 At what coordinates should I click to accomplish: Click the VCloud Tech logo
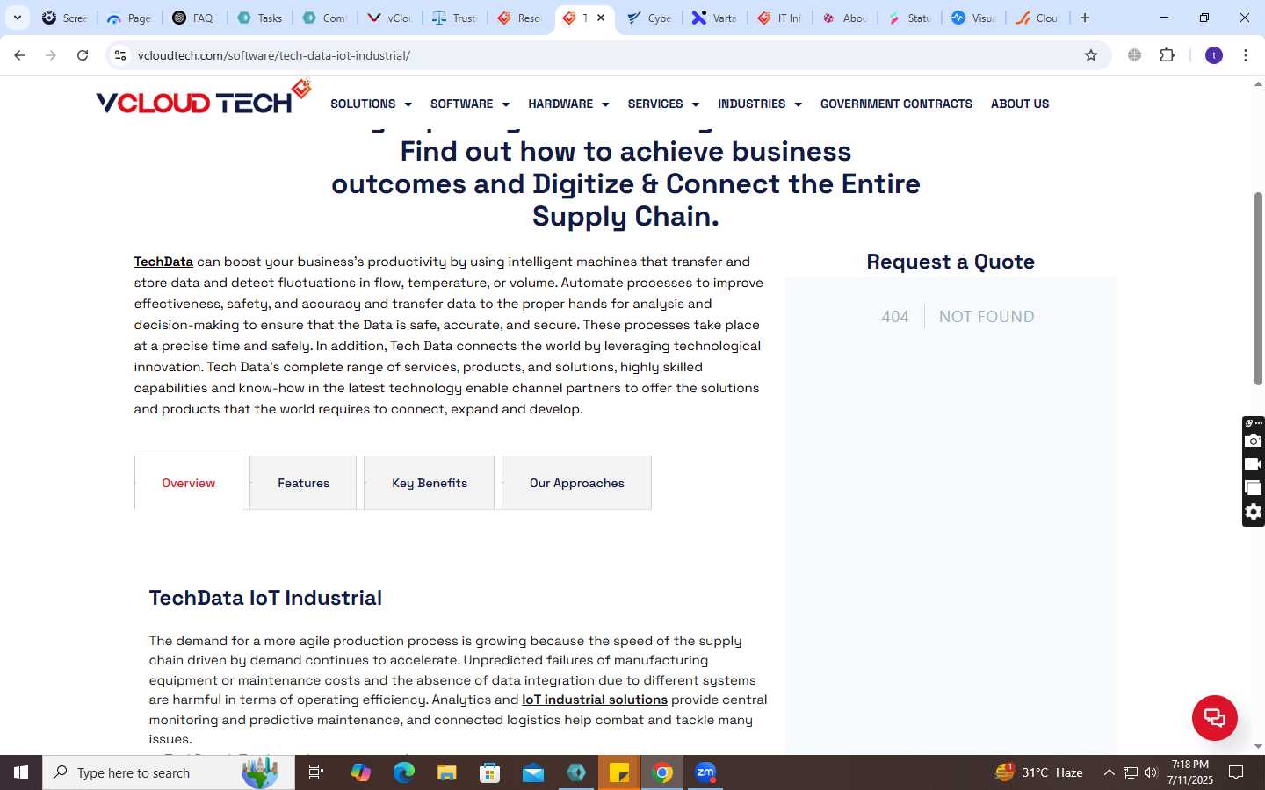[203, 98]
